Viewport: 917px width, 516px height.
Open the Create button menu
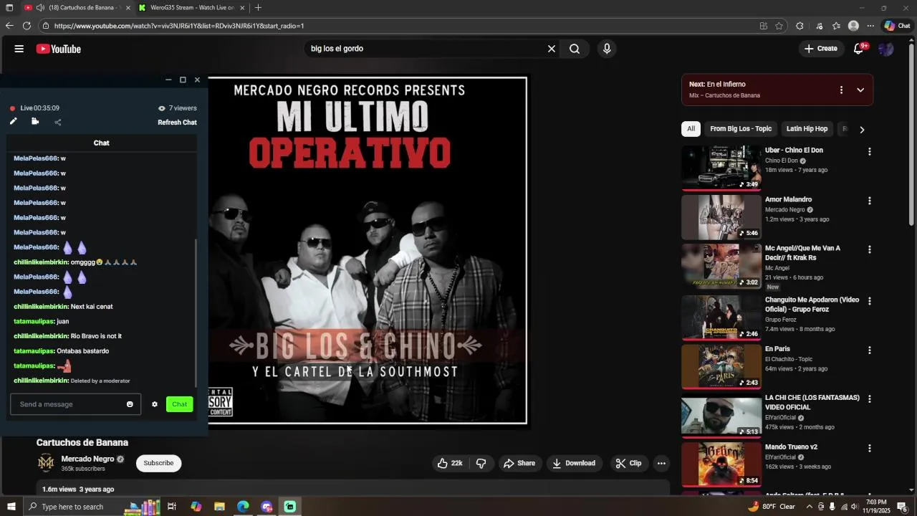coord(820,49)
